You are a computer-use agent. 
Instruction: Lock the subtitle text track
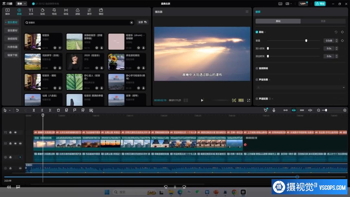tap(10, 132)
